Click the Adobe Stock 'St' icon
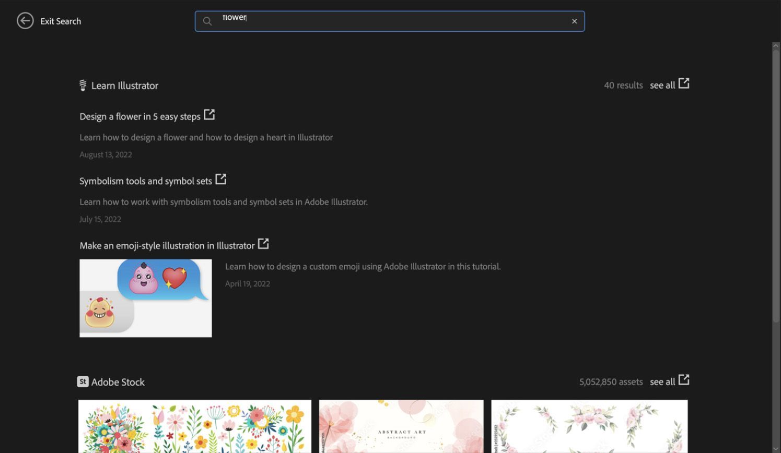 pyautogui.click(x=83, y=382)
